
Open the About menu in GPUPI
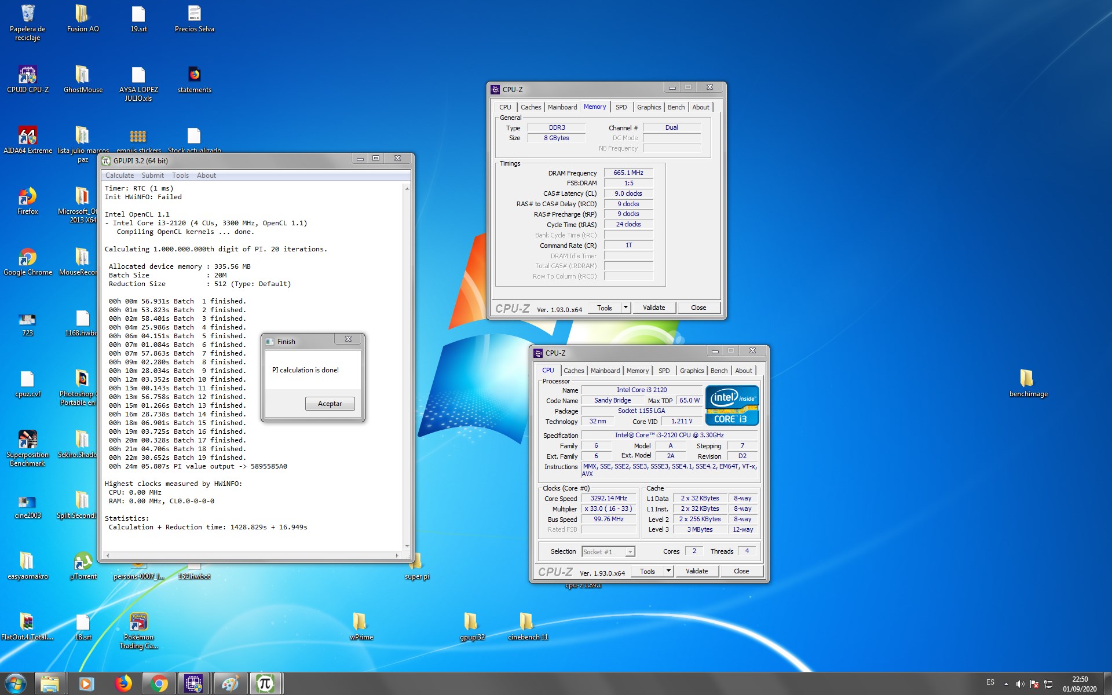pyautogui.click(x=206, y=175)
